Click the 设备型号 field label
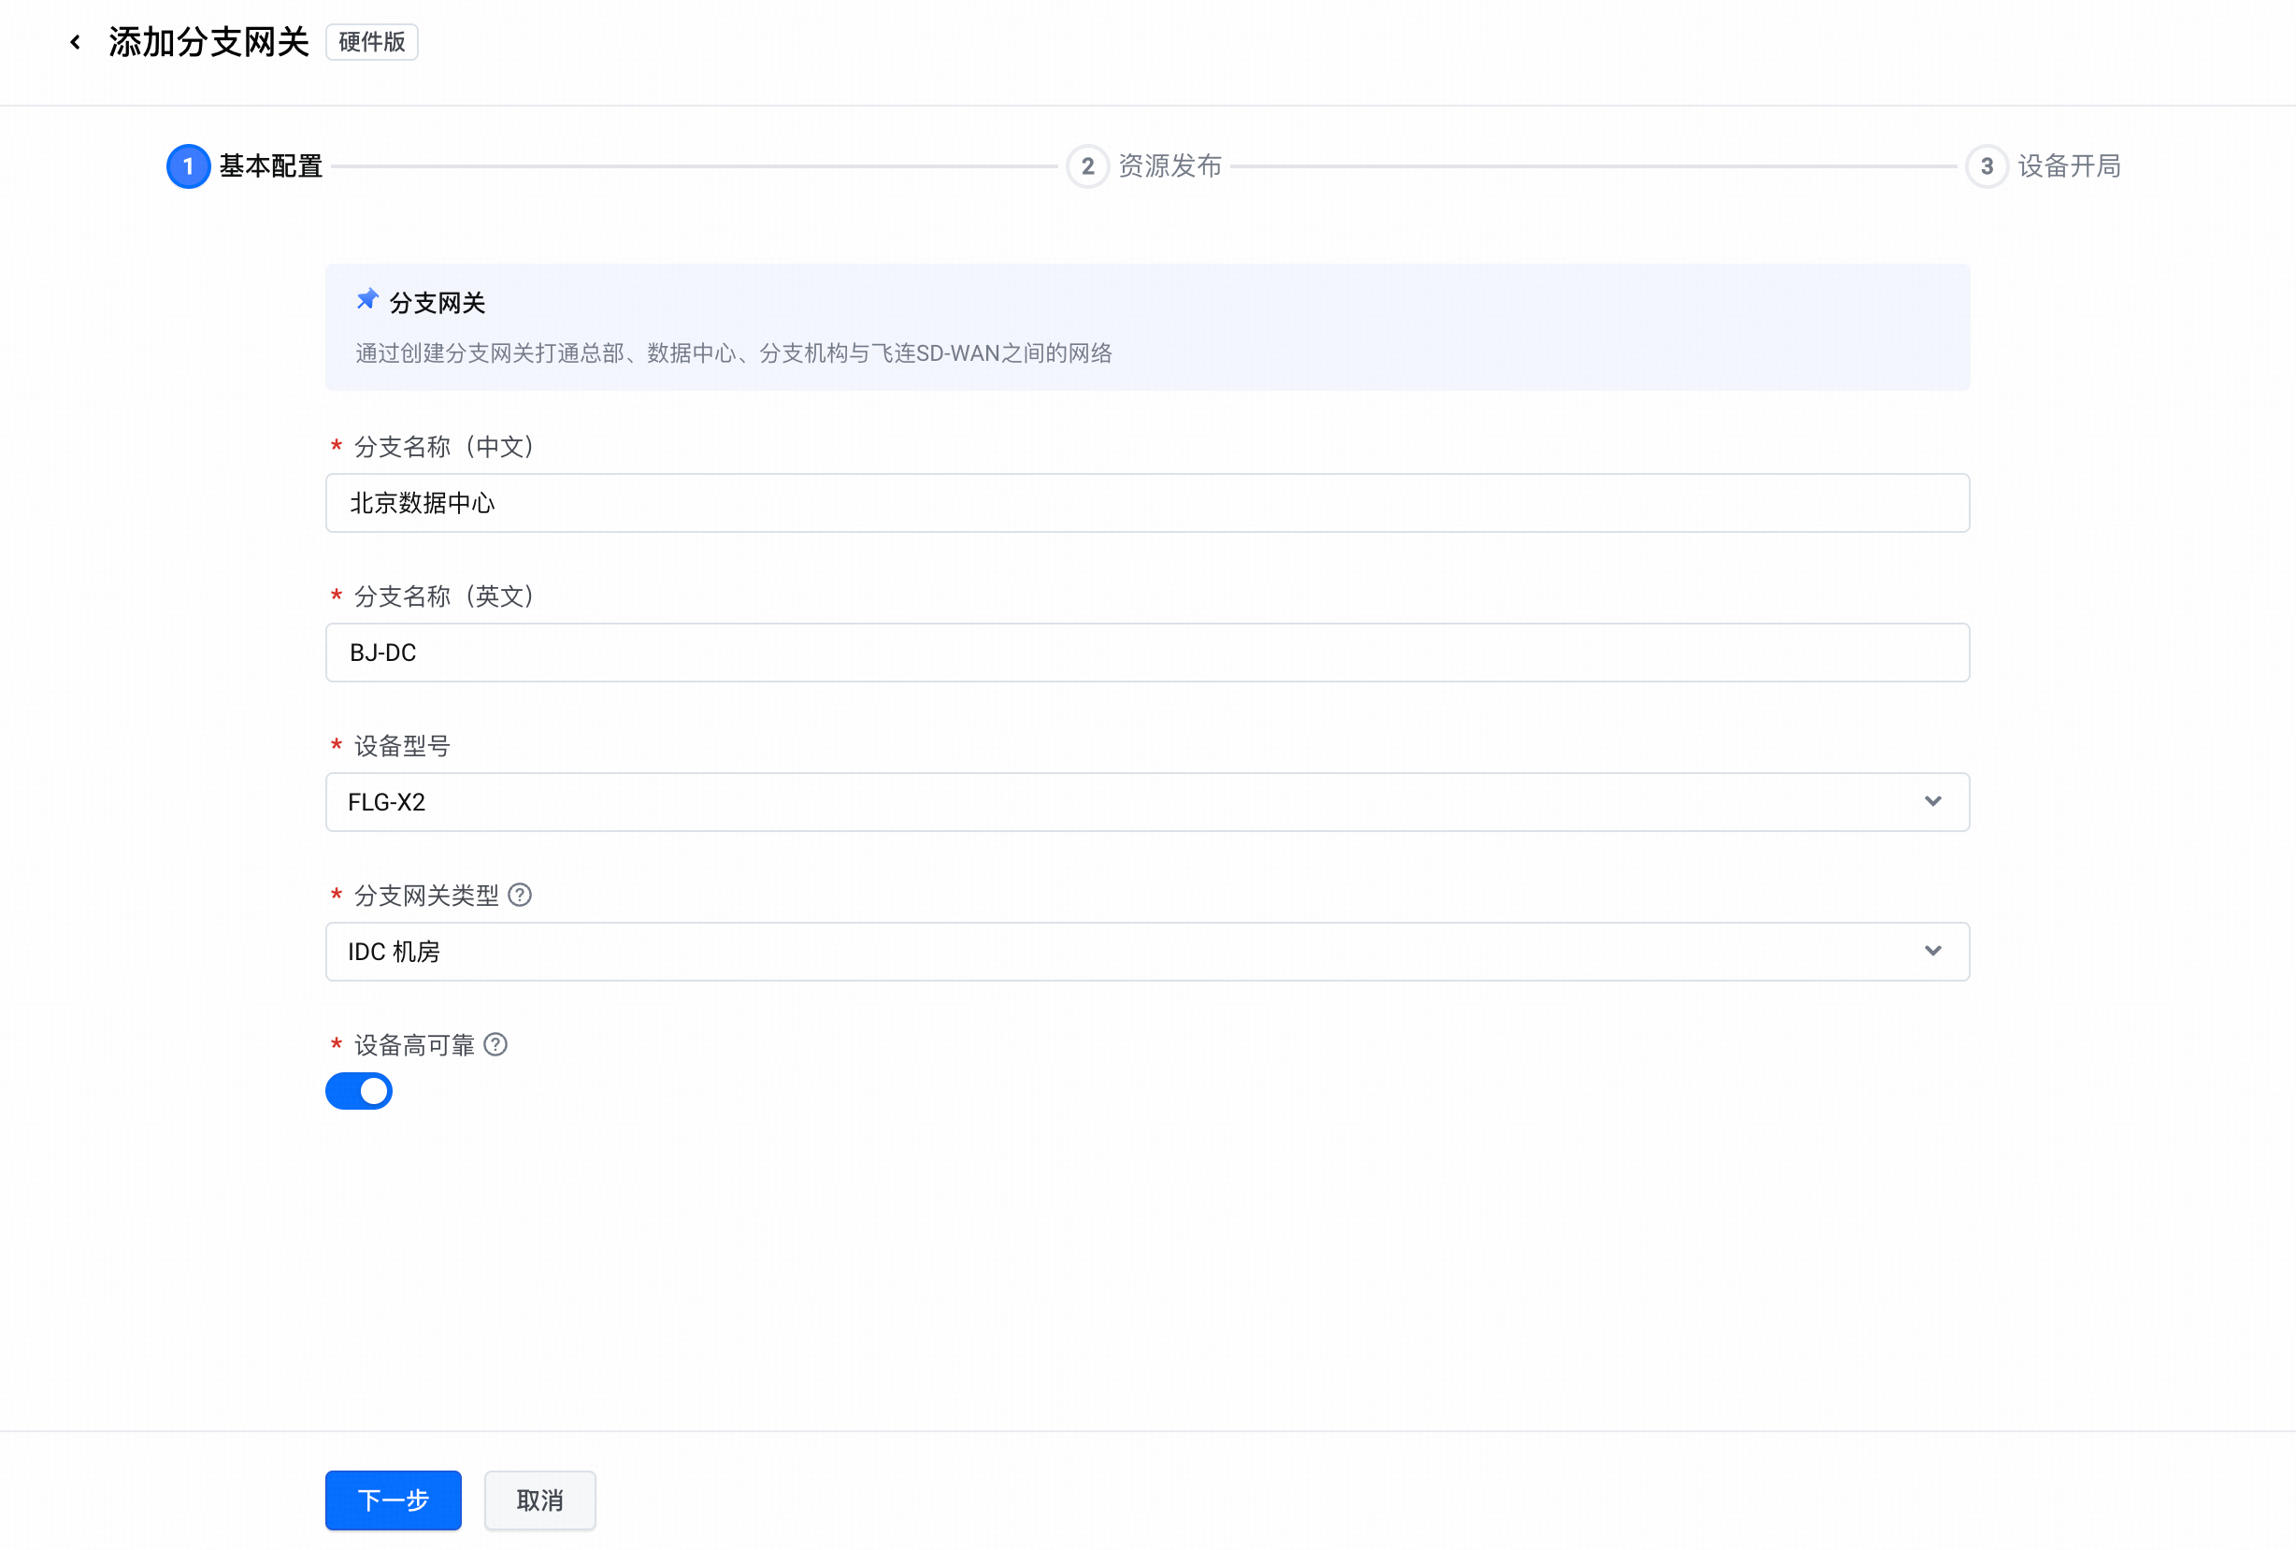This screenshot has height=1550, width=2296. [x=402, y=746]
